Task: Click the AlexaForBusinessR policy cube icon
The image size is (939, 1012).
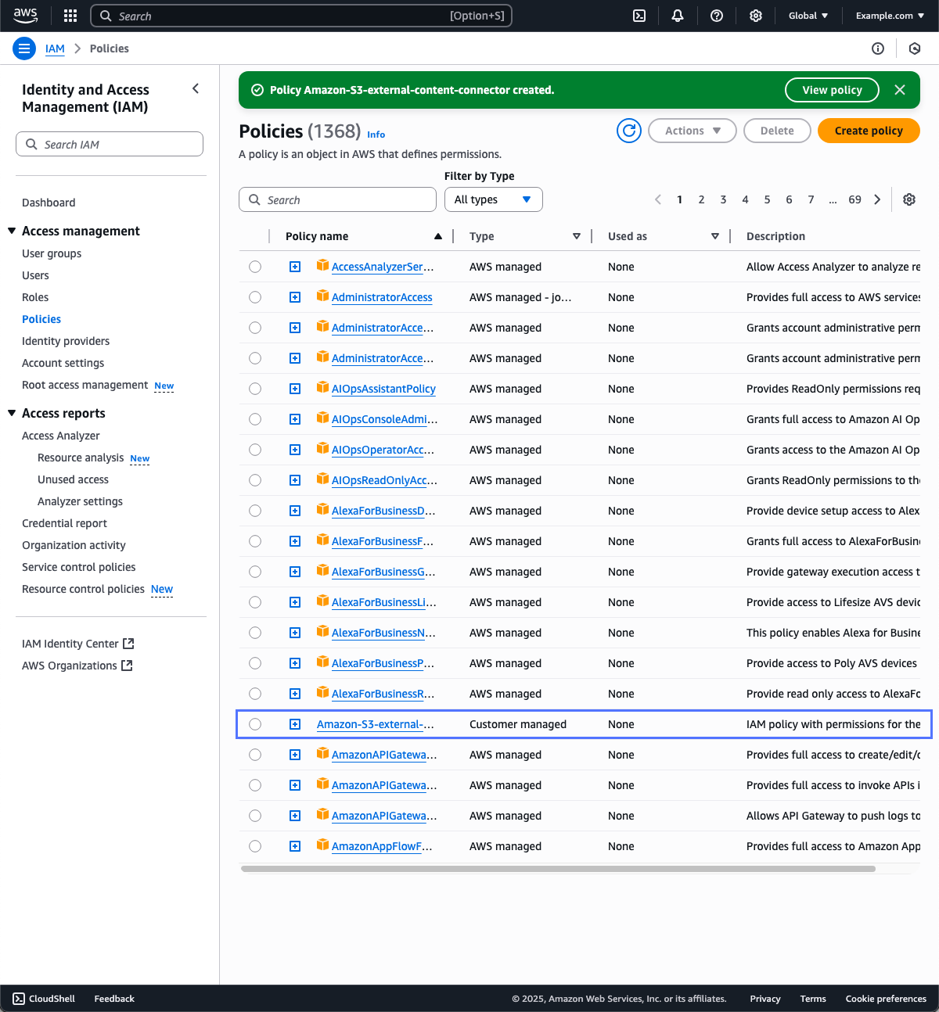Action: pyautogui.click(x=322, y=693)
